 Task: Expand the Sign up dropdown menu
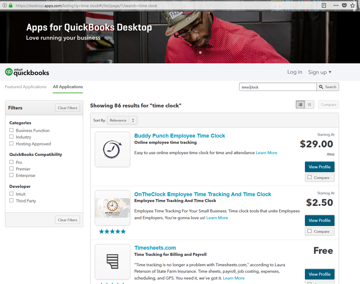point(320,72)
